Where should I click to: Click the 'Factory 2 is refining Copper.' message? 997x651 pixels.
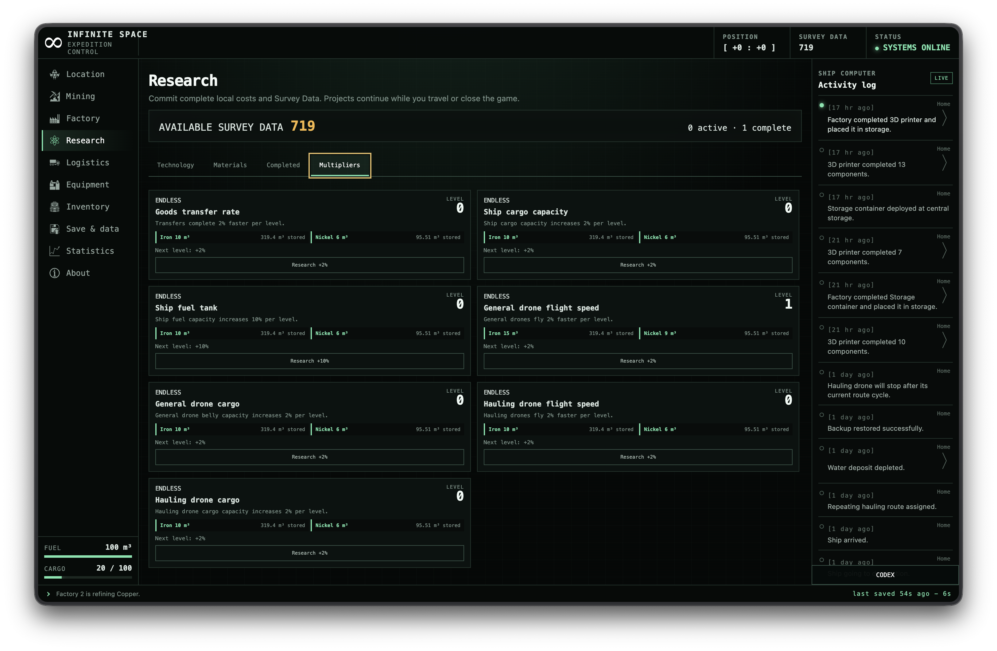coord(98,594)
